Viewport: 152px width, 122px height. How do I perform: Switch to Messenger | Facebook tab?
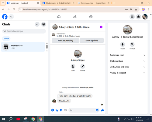coord(23,3)
